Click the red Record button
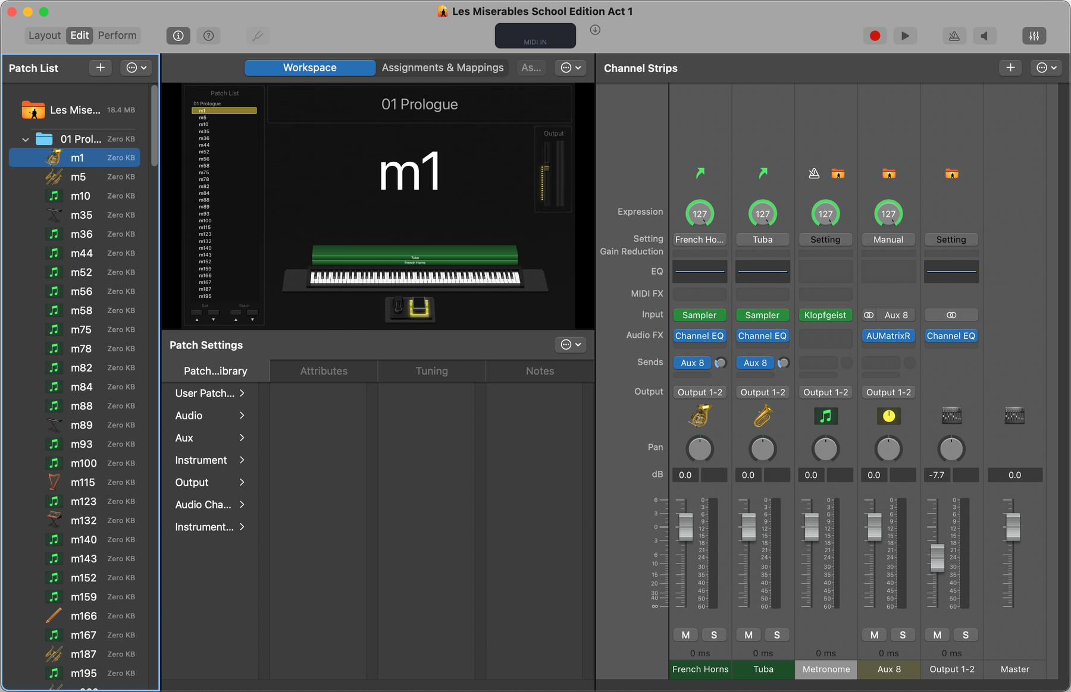This screenshot has height=692, width=1071. tap(875, 36)
